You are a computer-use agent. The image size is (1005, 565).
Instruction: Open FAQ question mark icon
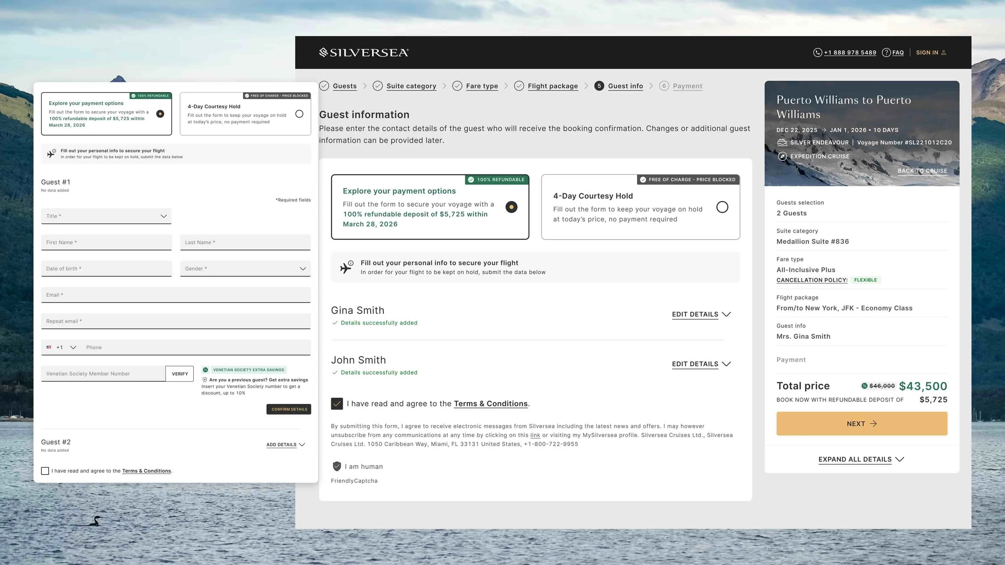[x=886, y=52]
